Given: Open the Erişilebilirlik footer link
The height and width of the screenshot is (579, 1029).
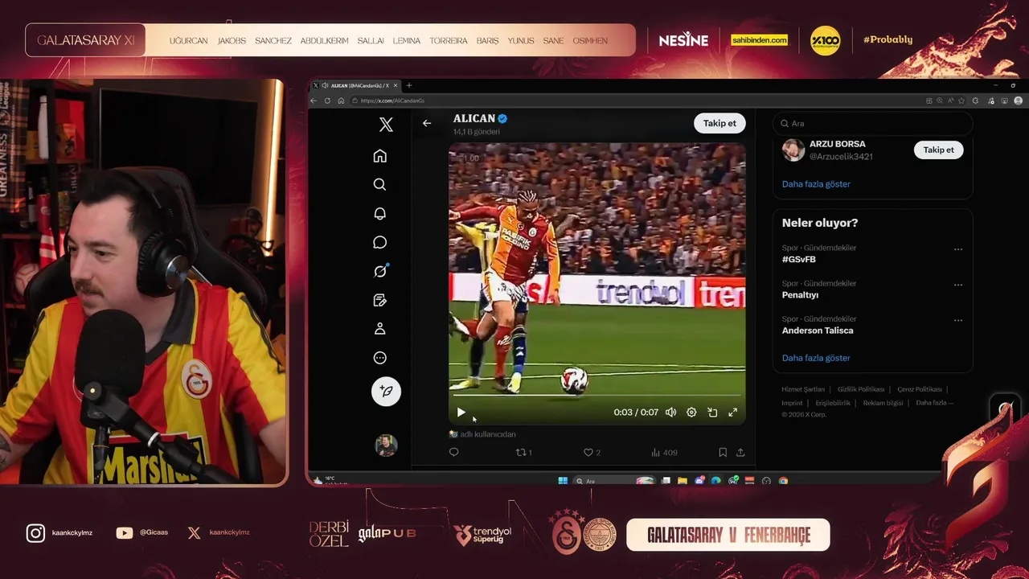Looking at the screenshot, I should pos(833,403).
